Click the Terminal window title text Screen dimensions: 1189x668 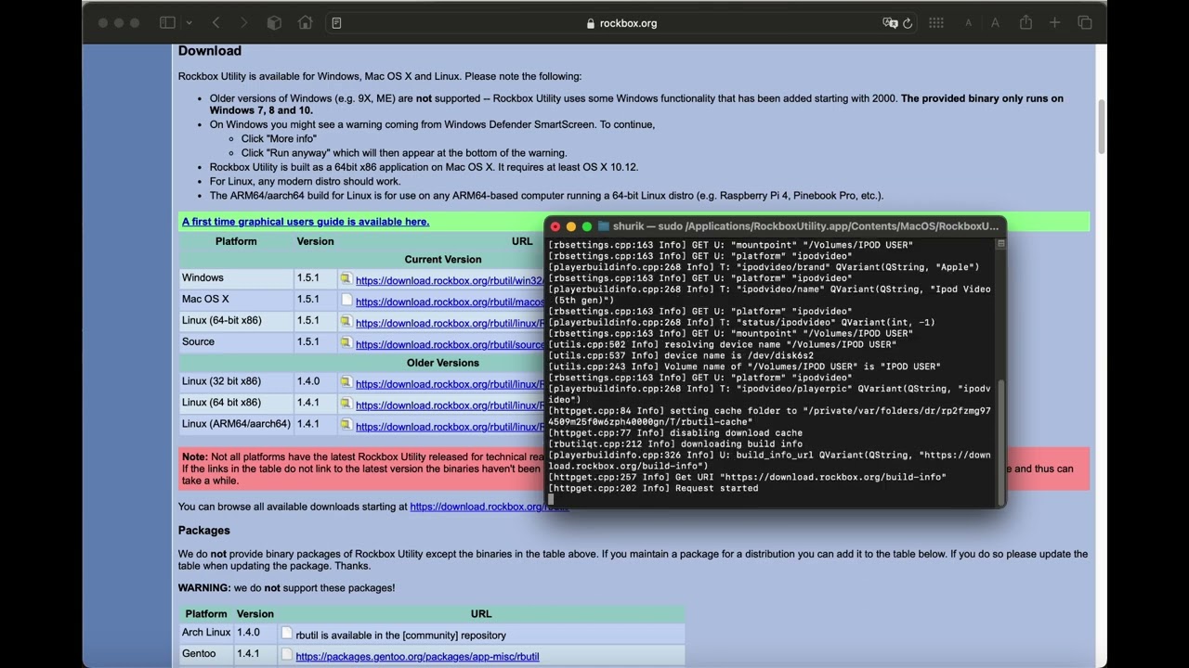coord(805,226)
